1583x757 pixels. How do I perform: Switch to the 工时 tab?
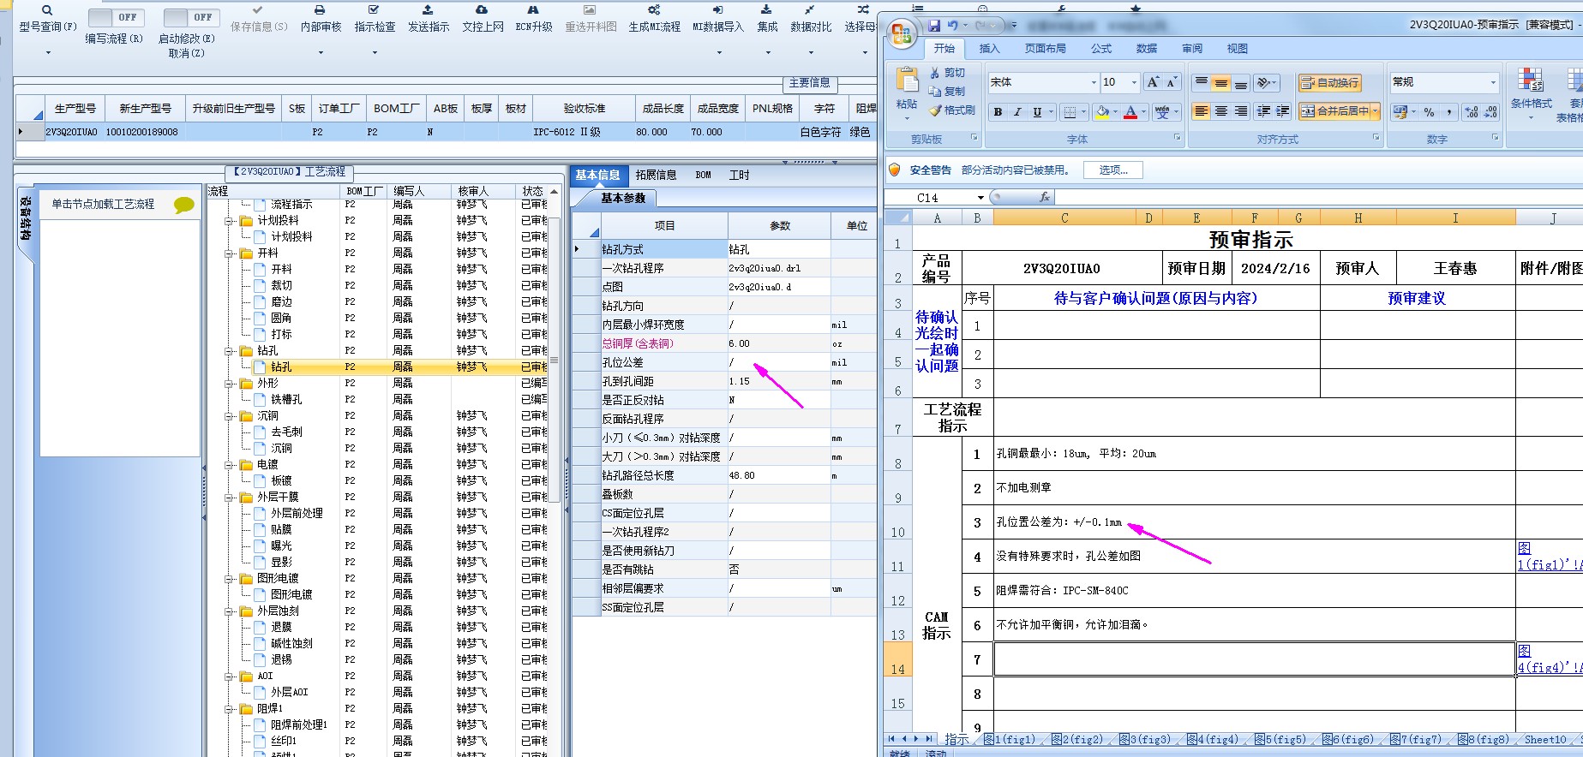739,176
